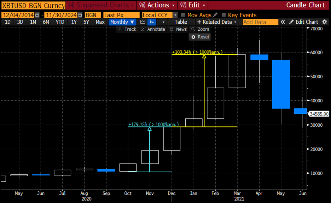Select the 3D time range
This screenshot has width=331, height=203.
(20, 22)
